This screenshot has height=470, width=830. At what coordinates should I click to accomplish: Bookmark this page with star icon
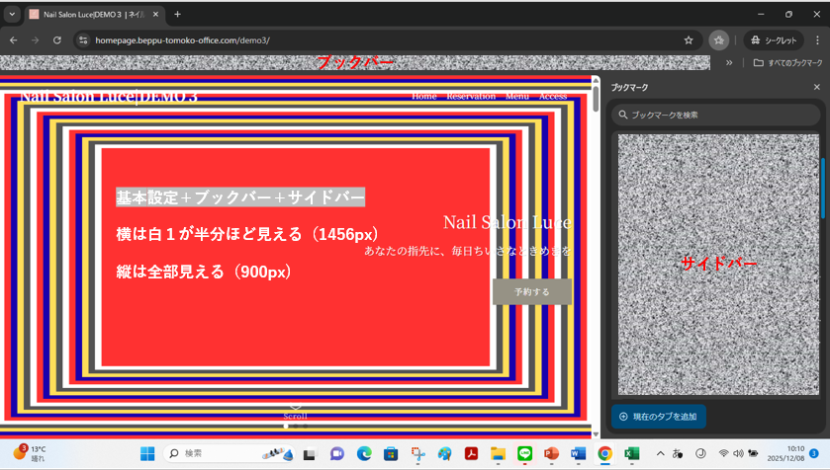point(689,40)
